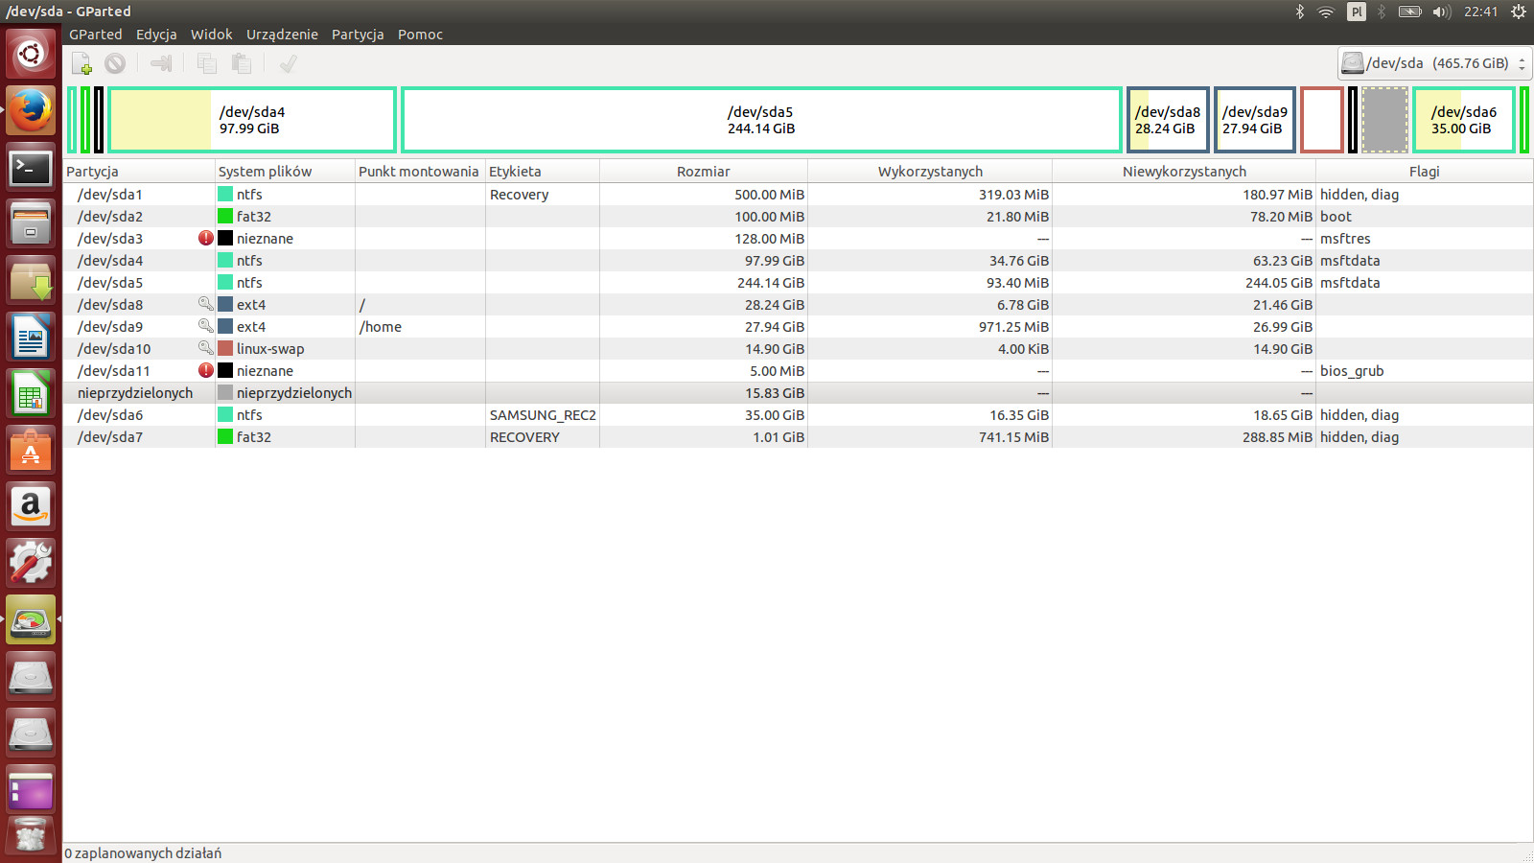The height and width of the screenshot is (863, 1534).
Task: Open the volume indicator in the top bar
Action: coord(1442,12)
